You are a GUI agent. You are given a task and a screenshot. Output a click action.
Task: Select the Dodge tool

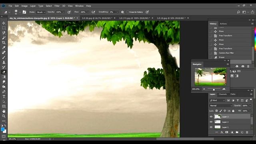(4, 87)
